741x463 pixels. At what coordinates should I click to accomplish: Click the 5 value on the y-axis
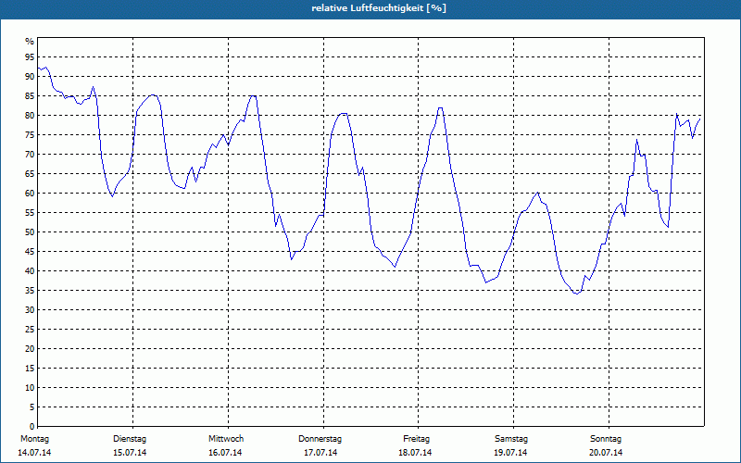32,407
